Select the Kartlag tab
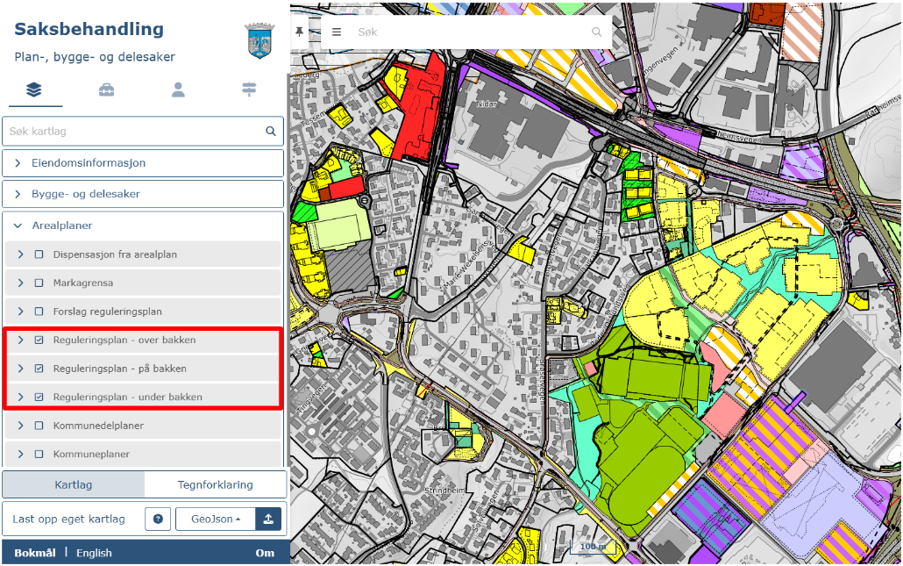This screenshot has width=903, height=566. coord(74,484)
